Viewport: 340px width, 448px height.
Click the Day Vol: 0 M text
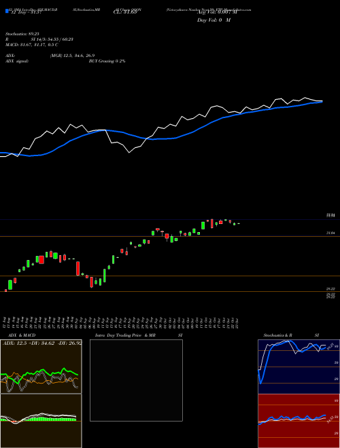click(214, 20)
